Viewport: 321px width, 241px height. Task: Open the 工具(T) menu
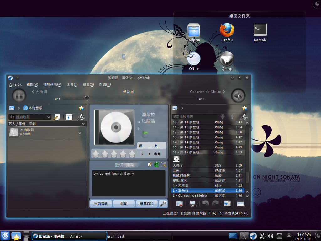(x=72, y=84)
